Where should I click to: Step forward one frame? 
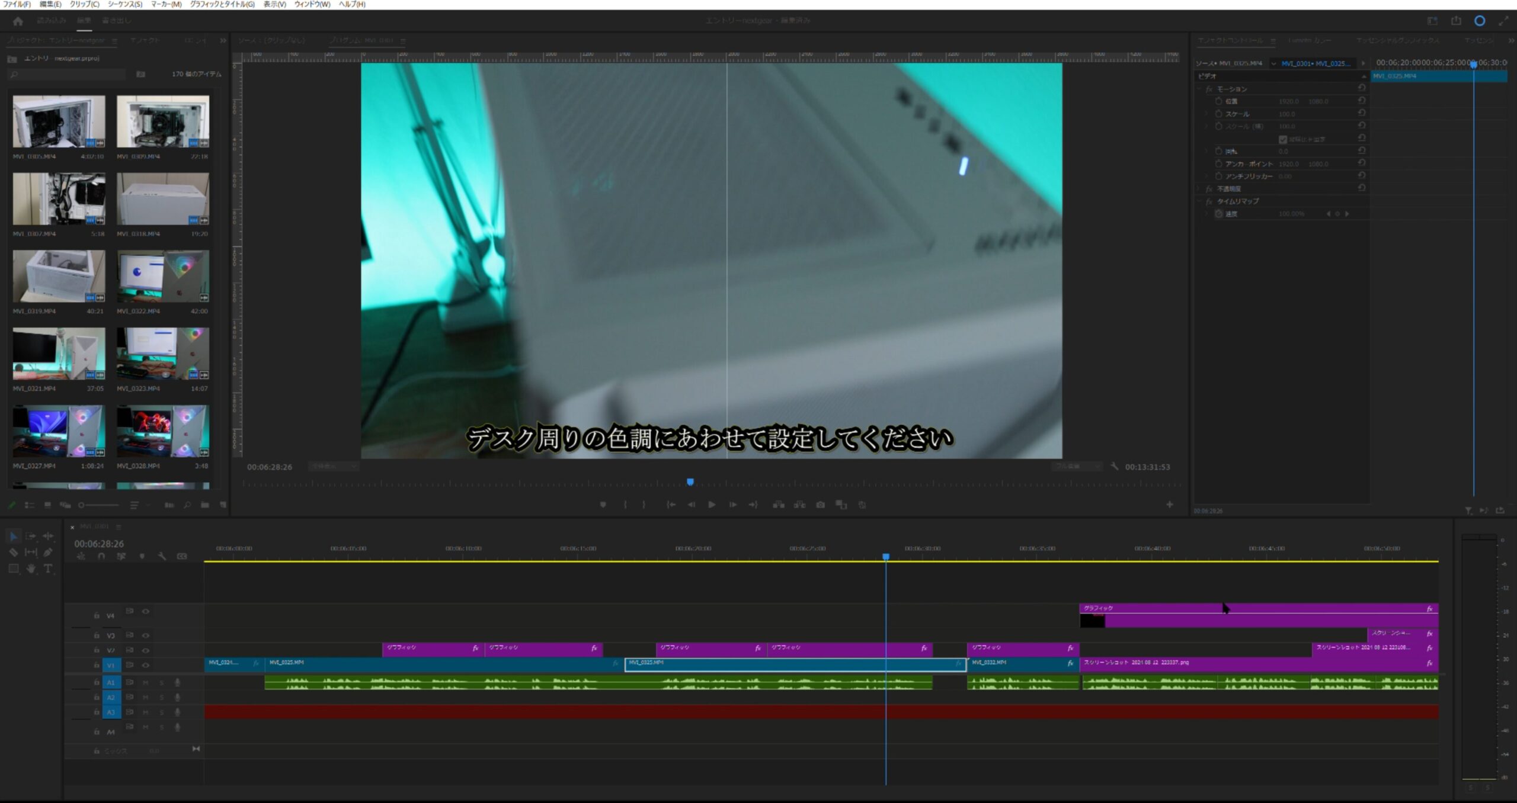pos(733,505)
